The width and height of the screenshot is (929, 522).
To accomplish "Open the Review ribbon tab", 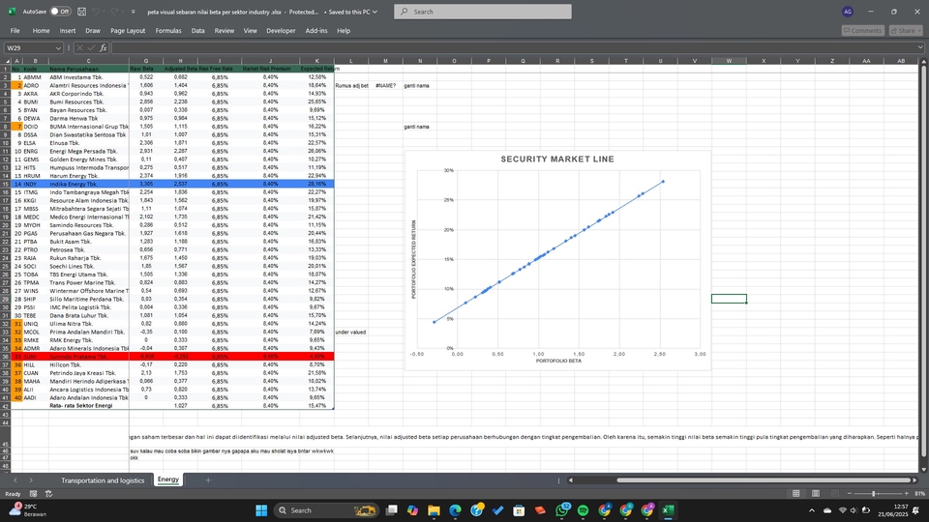I will pos(224,31).
